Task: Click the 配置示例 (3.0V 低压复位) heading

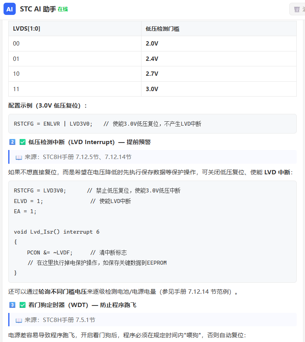Action: point(48,106)
